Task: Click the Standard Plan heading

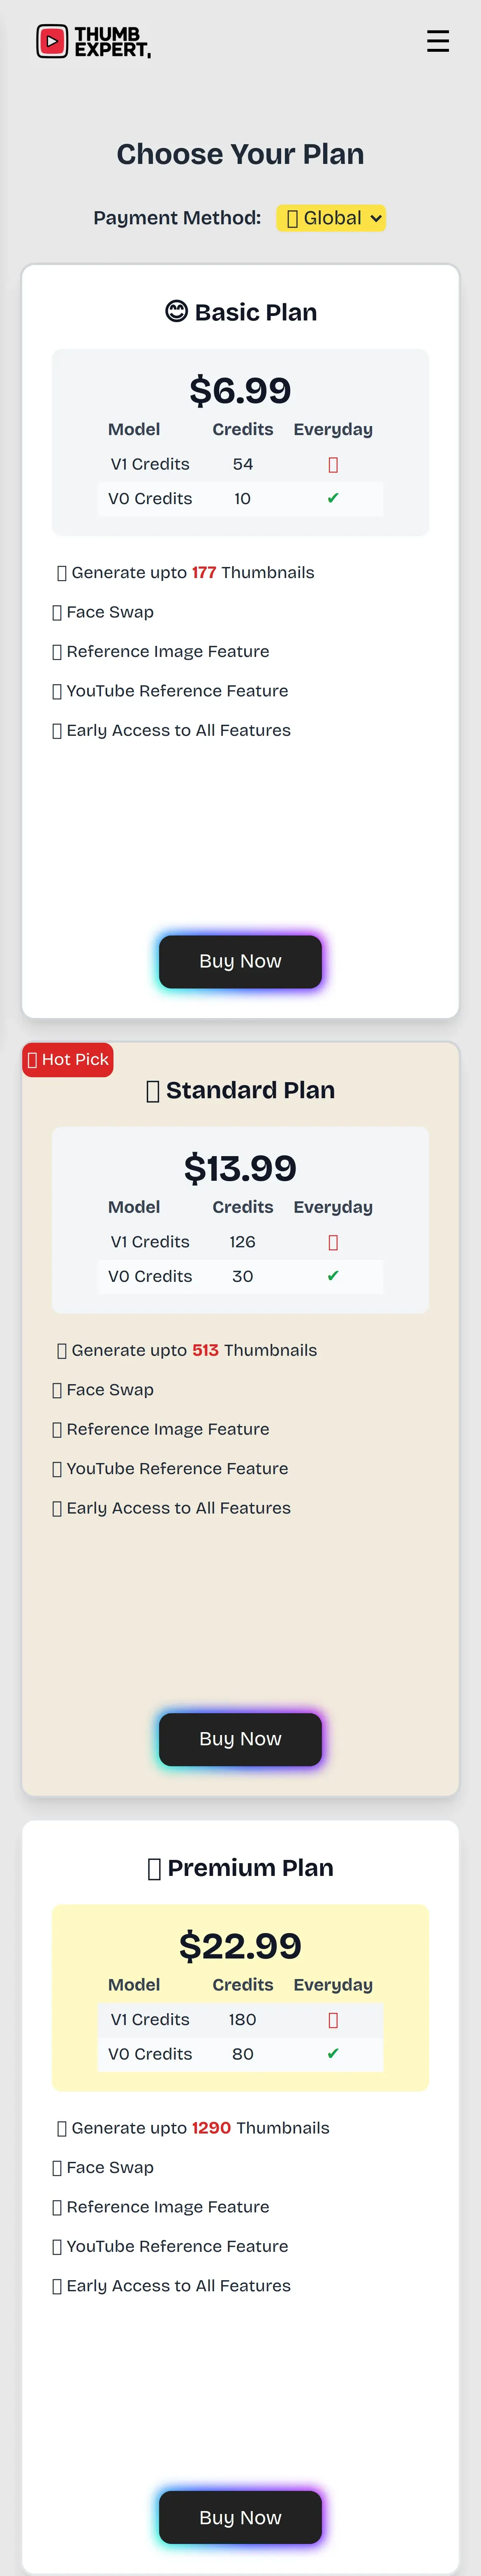Action: coord(250,1090)
